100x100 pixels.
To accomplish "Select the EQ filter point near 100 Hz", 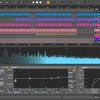I will [30, 78].
